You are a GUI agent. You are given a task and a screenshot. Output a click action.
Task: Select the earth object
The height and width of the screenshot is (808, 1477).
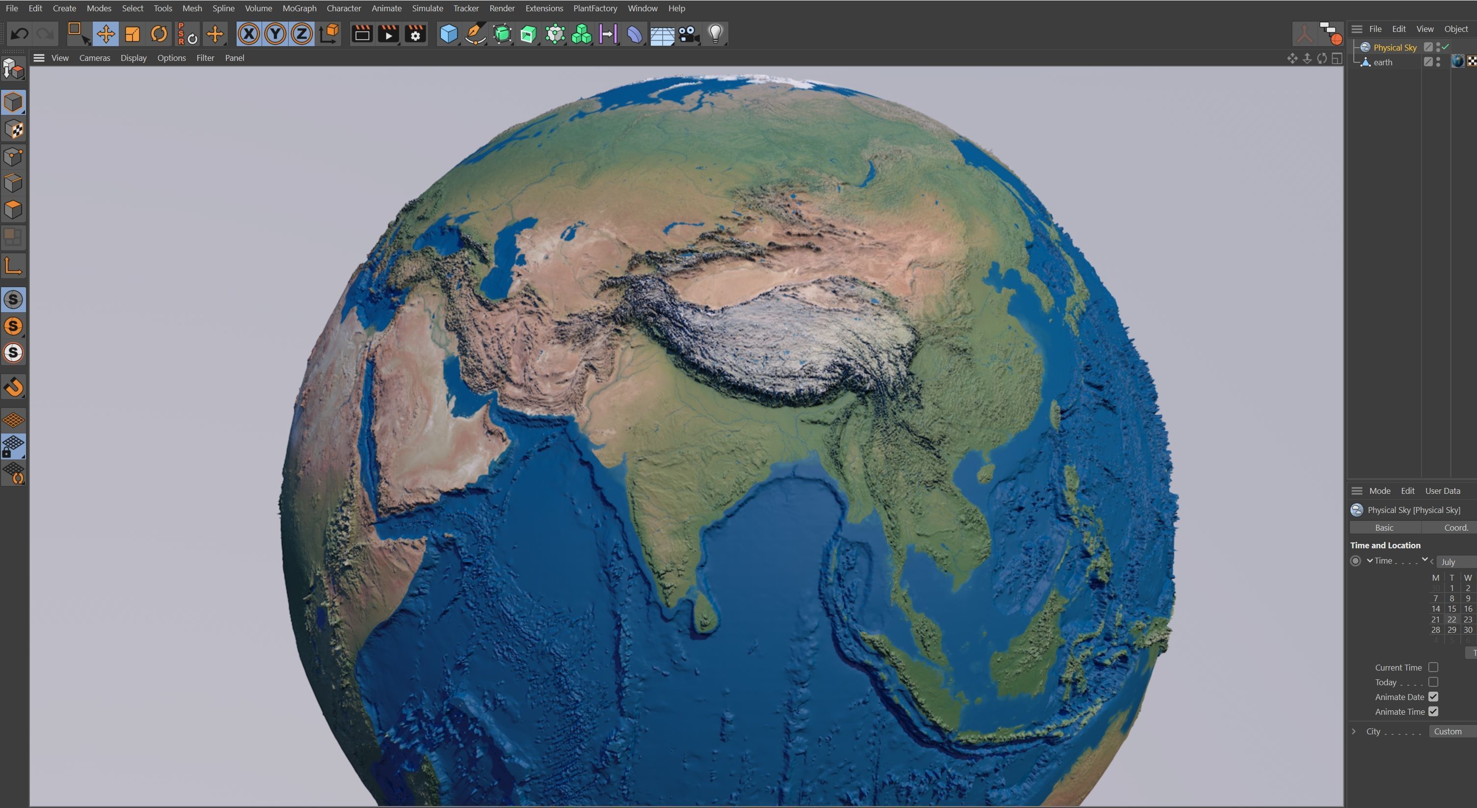(x=1382, y=62)
